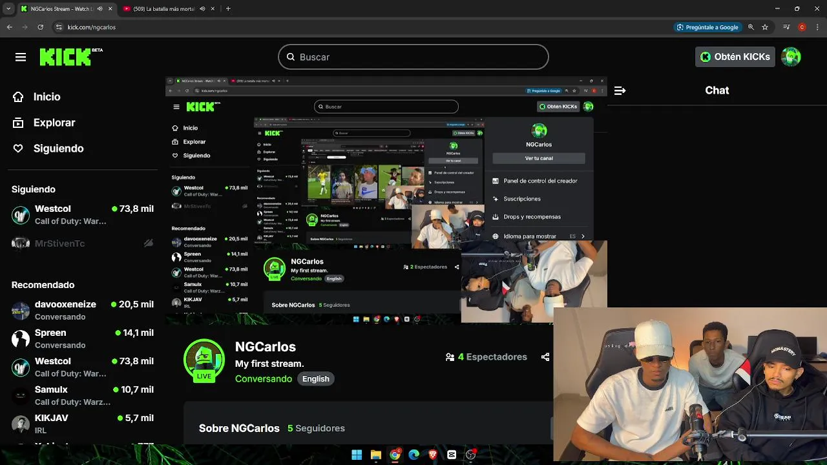Click the Chat panel header
This screenshot has height=465, width=827.
tap(717, 90)
